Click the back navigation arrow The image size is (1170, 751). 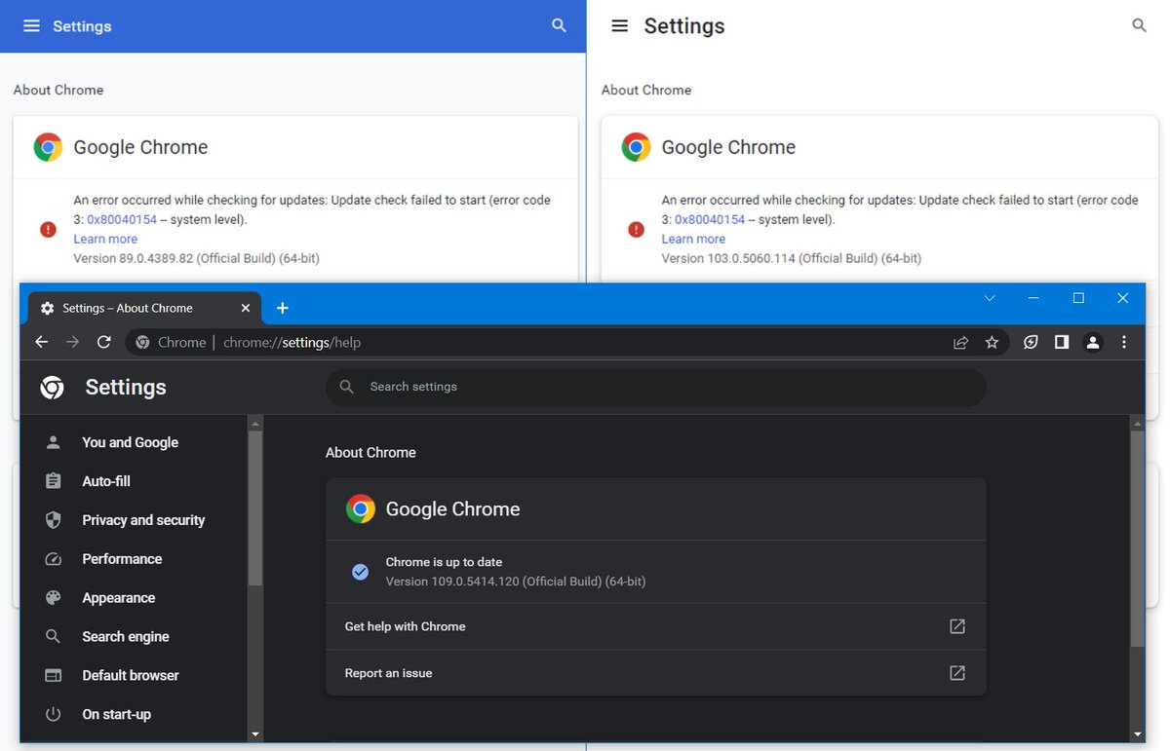[41, 342]
